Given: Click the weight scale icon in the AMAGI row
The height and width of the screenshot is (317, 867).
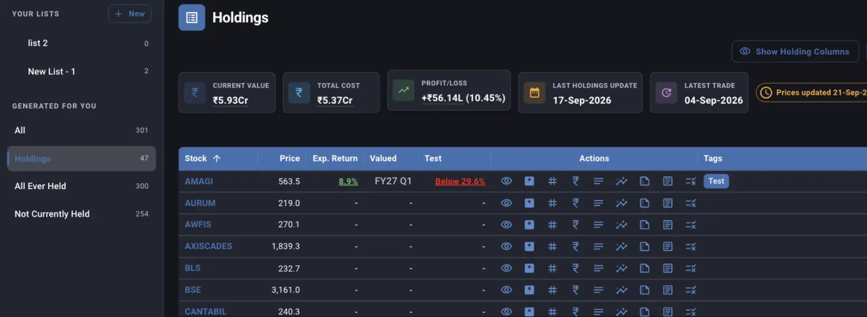Looking at the screenshot, I should click(x=529, y=181).
